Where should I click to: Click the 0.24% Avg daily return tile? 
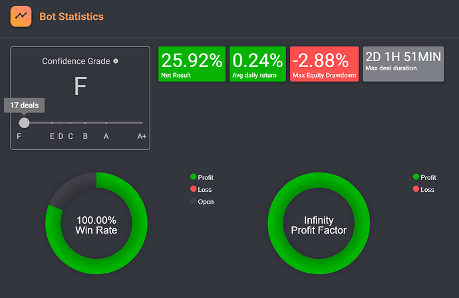[x=257, y=64]
